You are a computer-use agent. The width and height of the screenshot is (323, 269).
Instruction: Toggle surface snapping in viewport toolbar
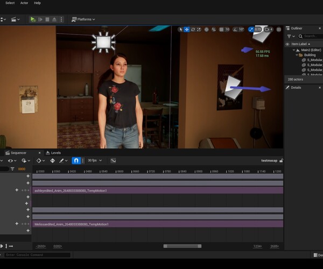click(214, 30)
